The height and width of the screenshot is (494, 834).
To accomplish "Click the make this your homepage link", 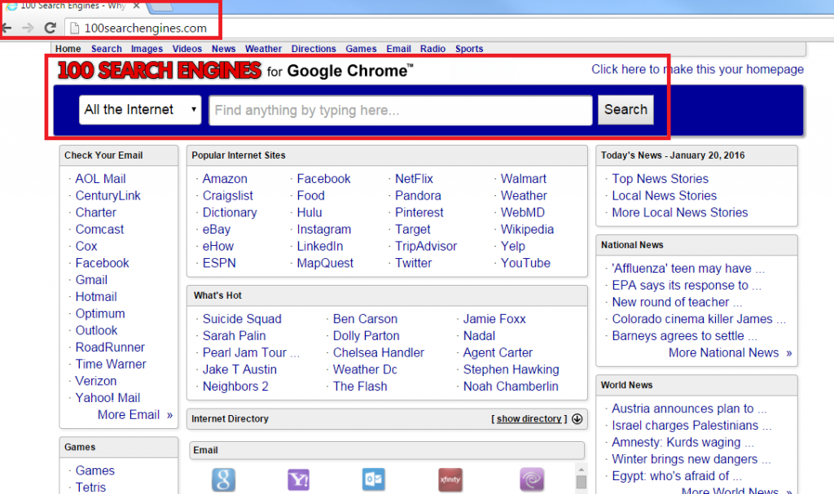I will pos(697,69).
